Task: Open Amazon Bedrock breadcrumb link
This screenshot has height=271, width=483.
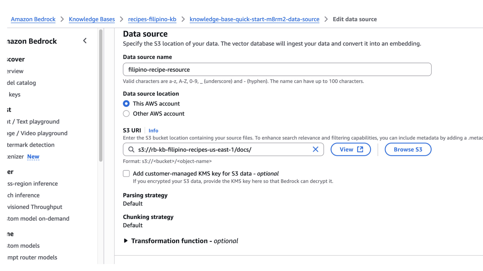Action: click(x=33, y=19)
